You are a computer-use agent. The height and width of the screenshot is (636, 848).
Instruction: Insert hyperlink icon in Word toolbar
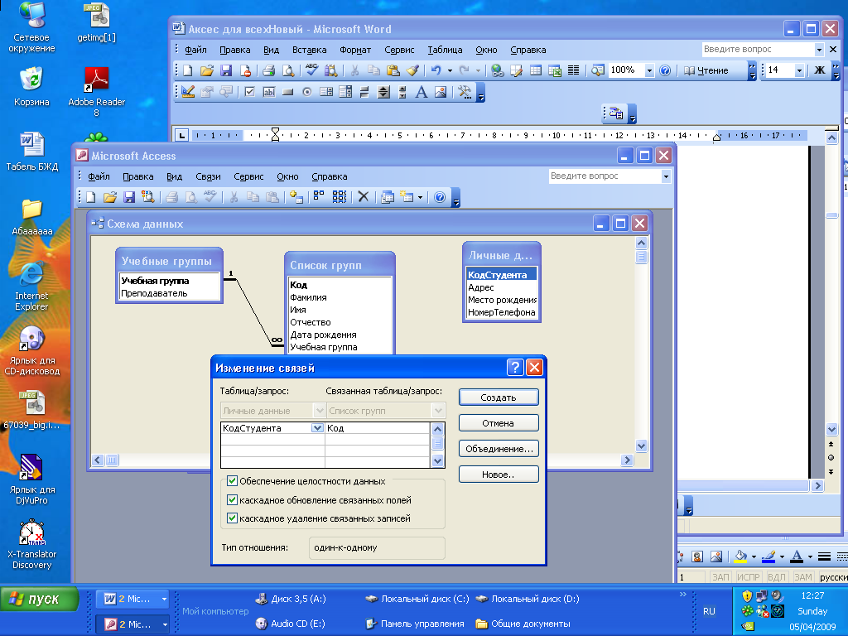pos(498,70)
